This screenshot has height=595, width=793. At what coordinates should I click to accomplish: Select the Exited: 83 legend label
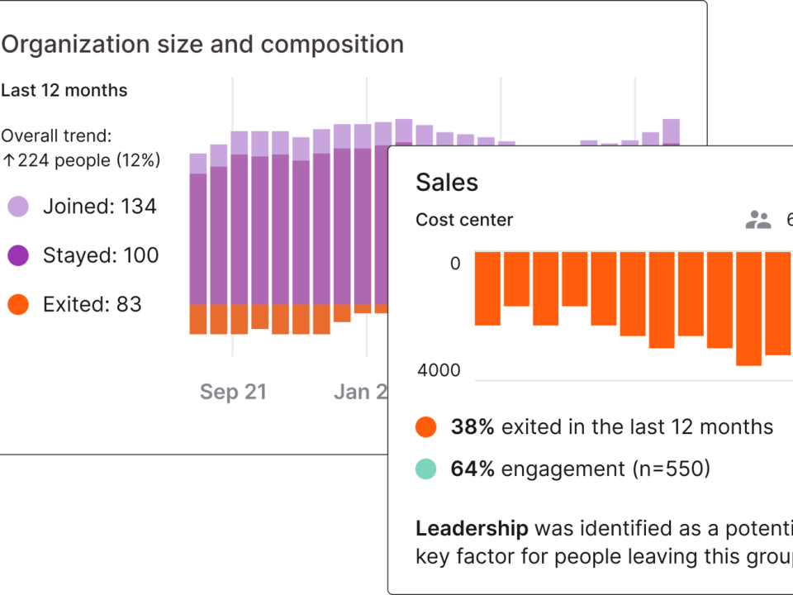click(x=92, y=305)
